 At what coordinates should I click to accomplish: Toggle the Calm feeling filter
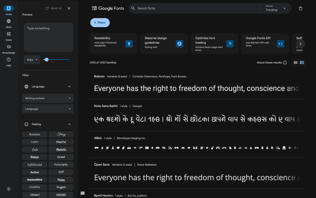pos(35,142)
